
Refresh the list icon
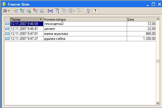coord(88,11)
